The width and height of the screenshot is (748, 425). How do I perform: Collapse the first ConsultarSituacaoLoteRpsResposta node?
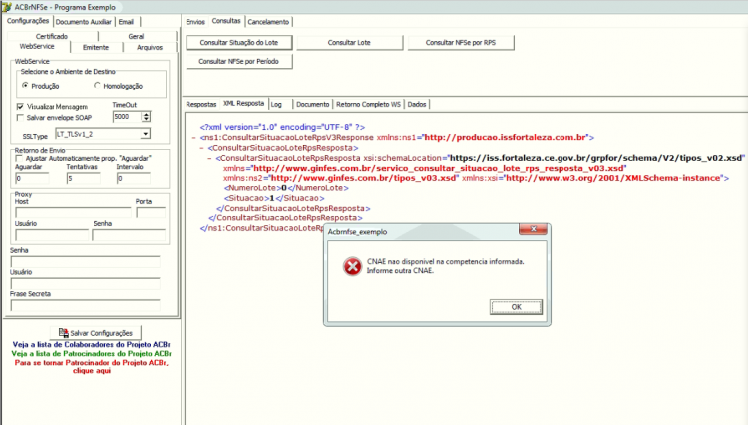[x=202, y=148]
